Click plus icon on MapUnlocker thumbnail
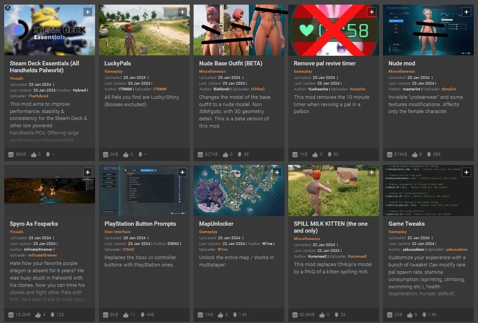 coord(277,172)
